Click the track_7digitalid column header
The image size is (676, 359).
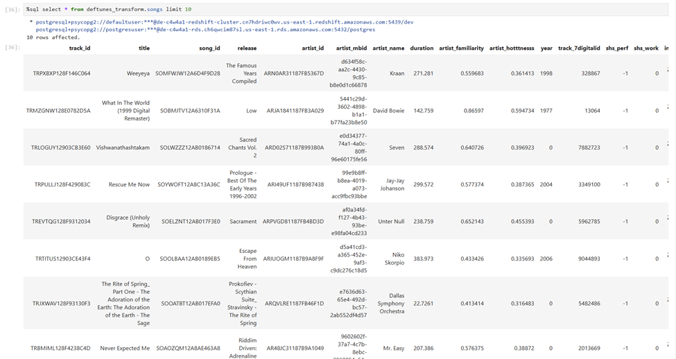click(579, 49)
